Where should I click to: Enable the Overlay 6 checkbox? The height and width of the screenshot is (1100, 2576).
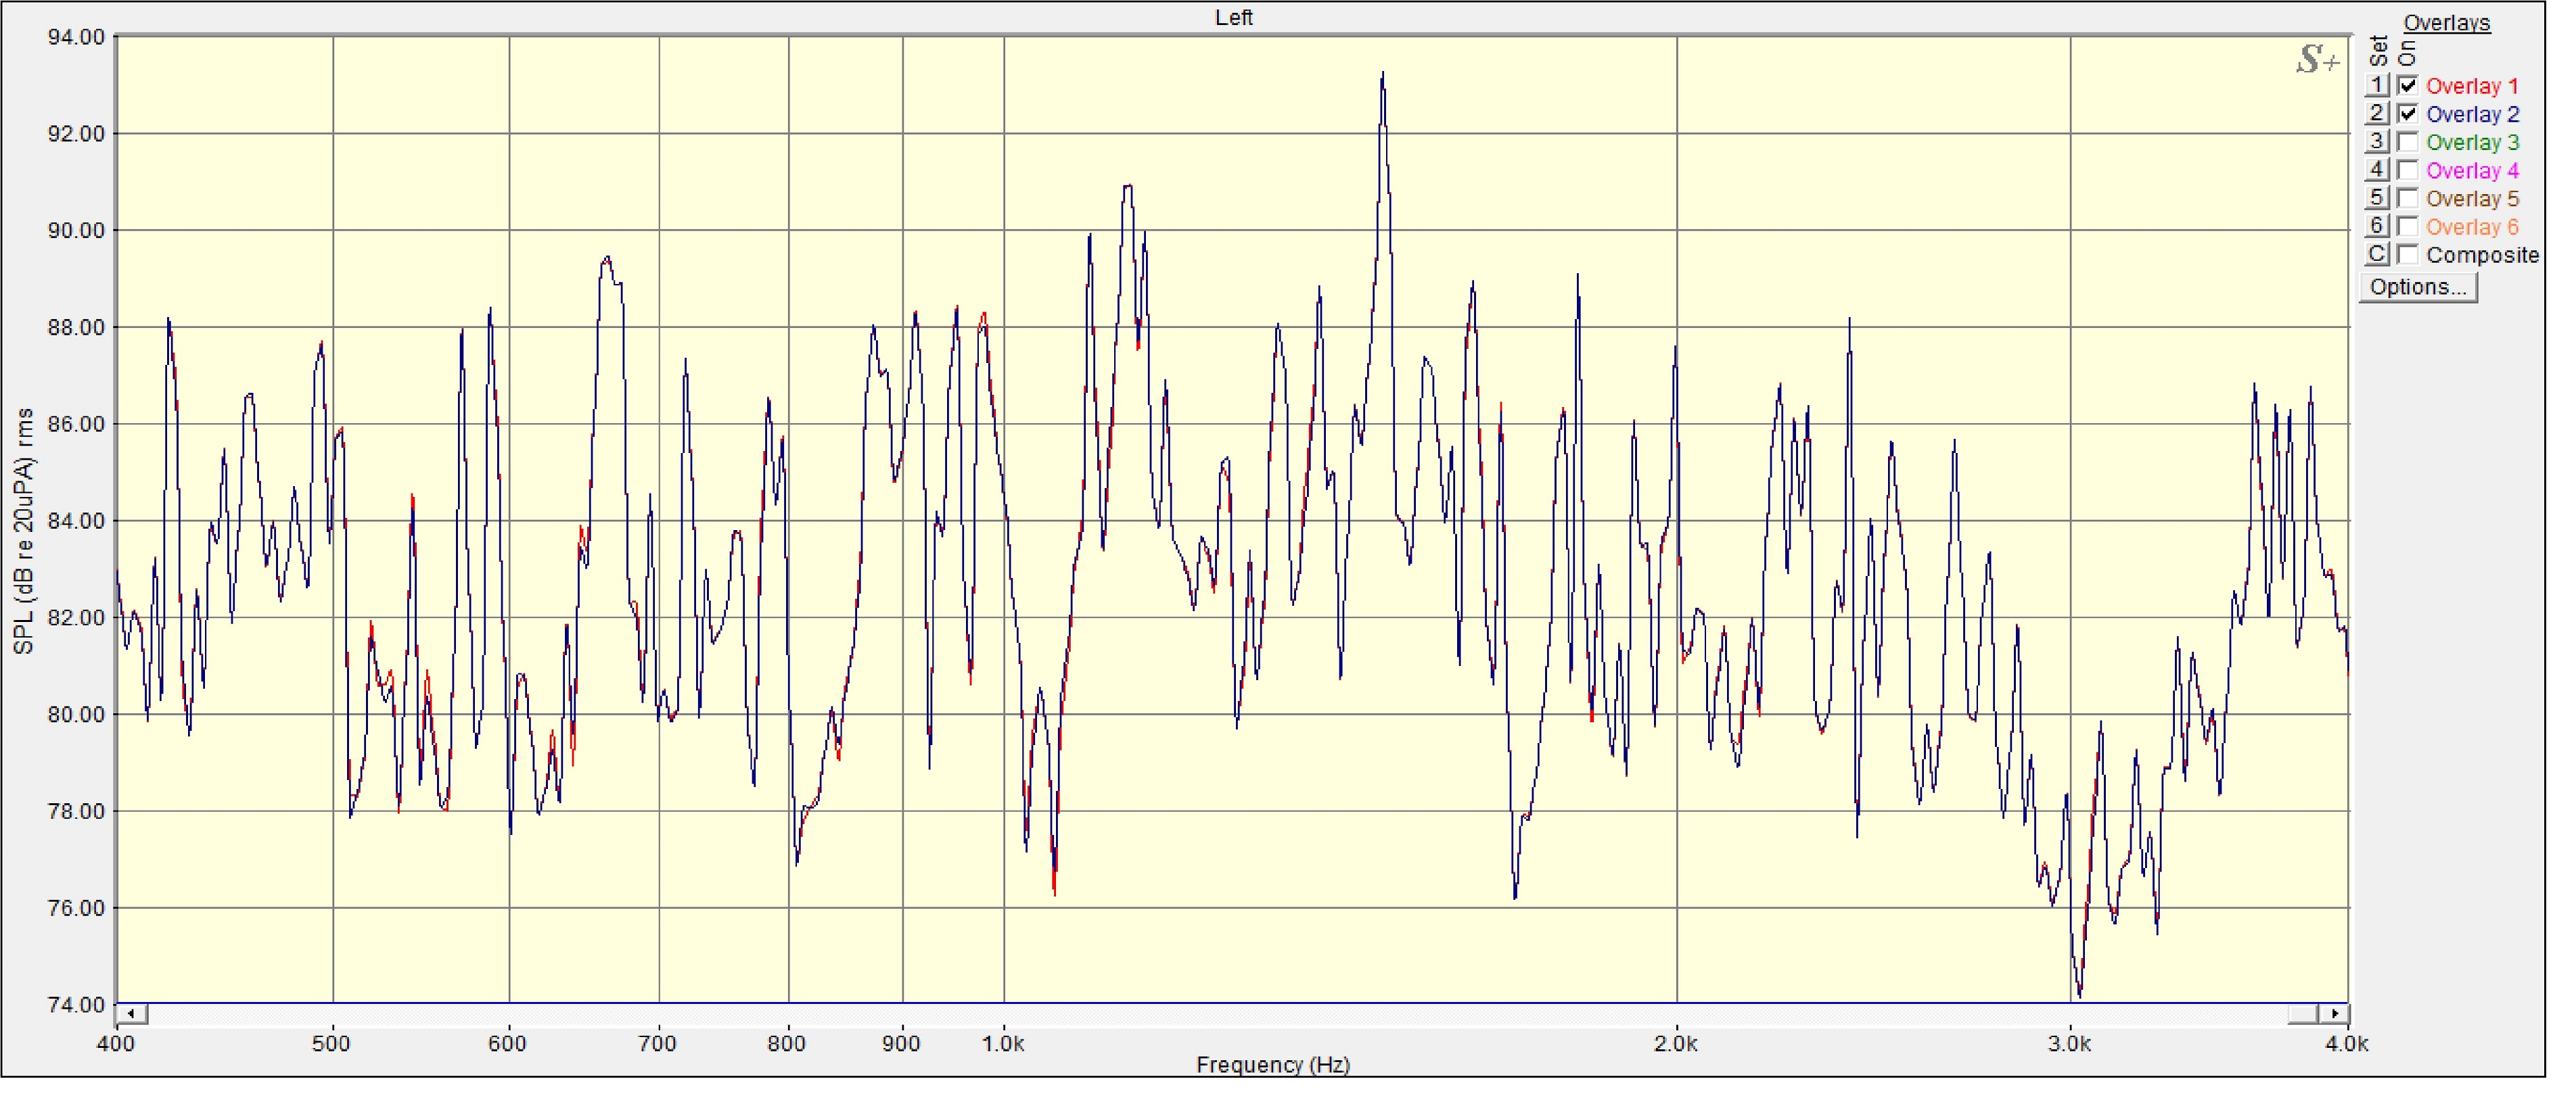[x=2407, y=226]
